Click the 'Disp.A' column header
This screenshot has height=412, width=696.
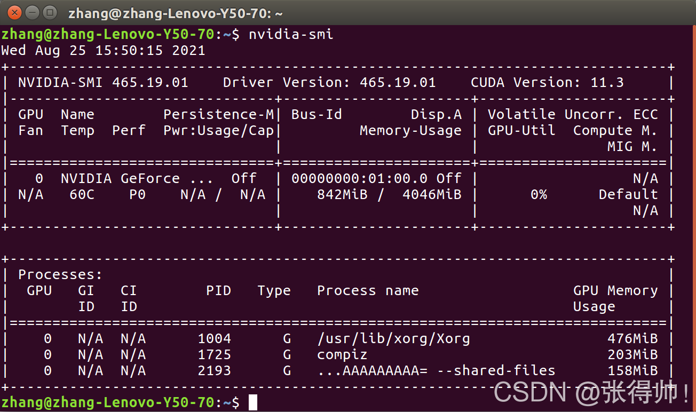tap(436, 115)
